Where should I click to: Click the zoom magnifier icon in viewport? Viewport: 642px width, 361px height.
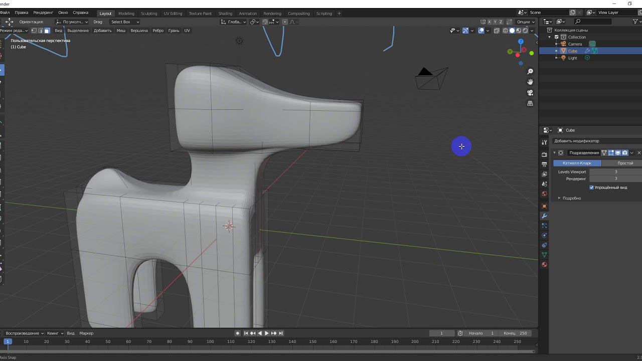530,72
